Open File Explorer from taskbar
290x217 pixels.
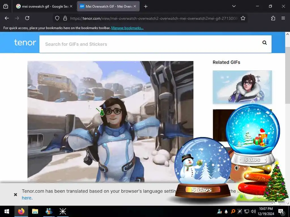(35, 211)
